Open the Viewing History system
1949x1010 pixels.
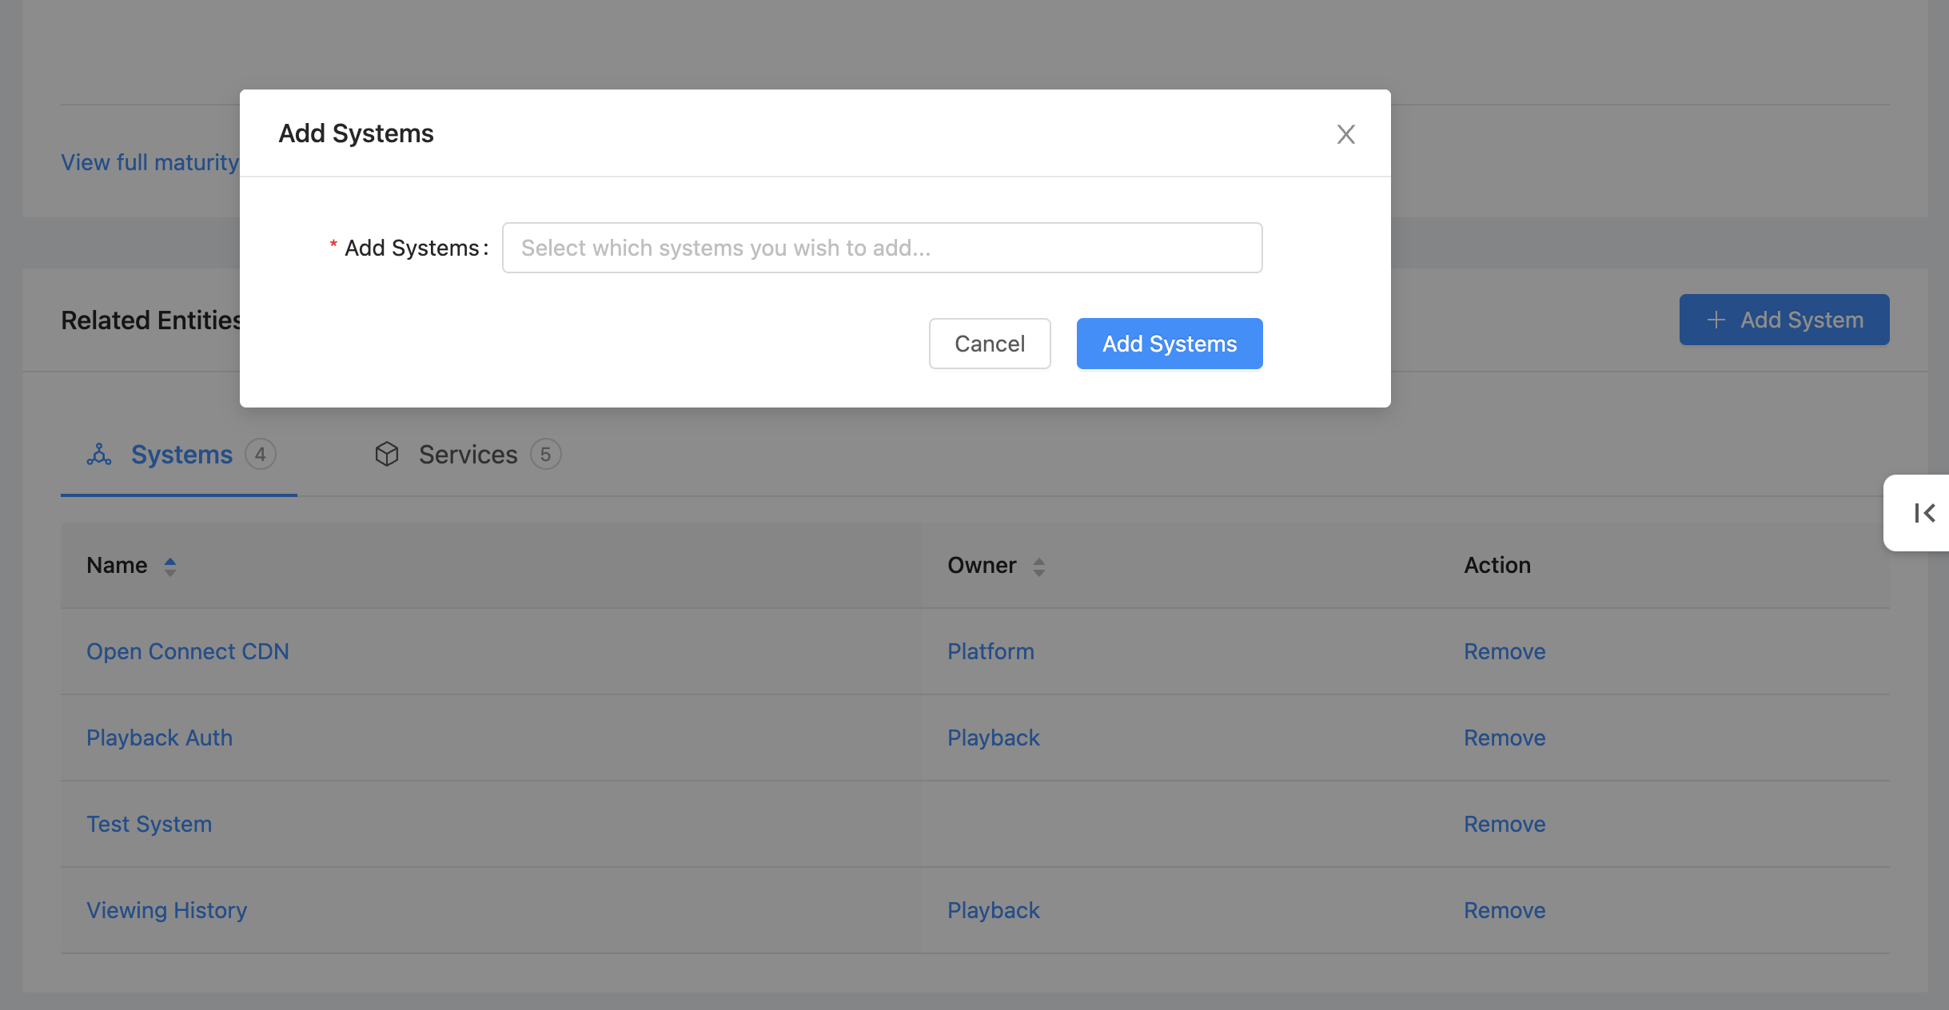coord(166,910)
